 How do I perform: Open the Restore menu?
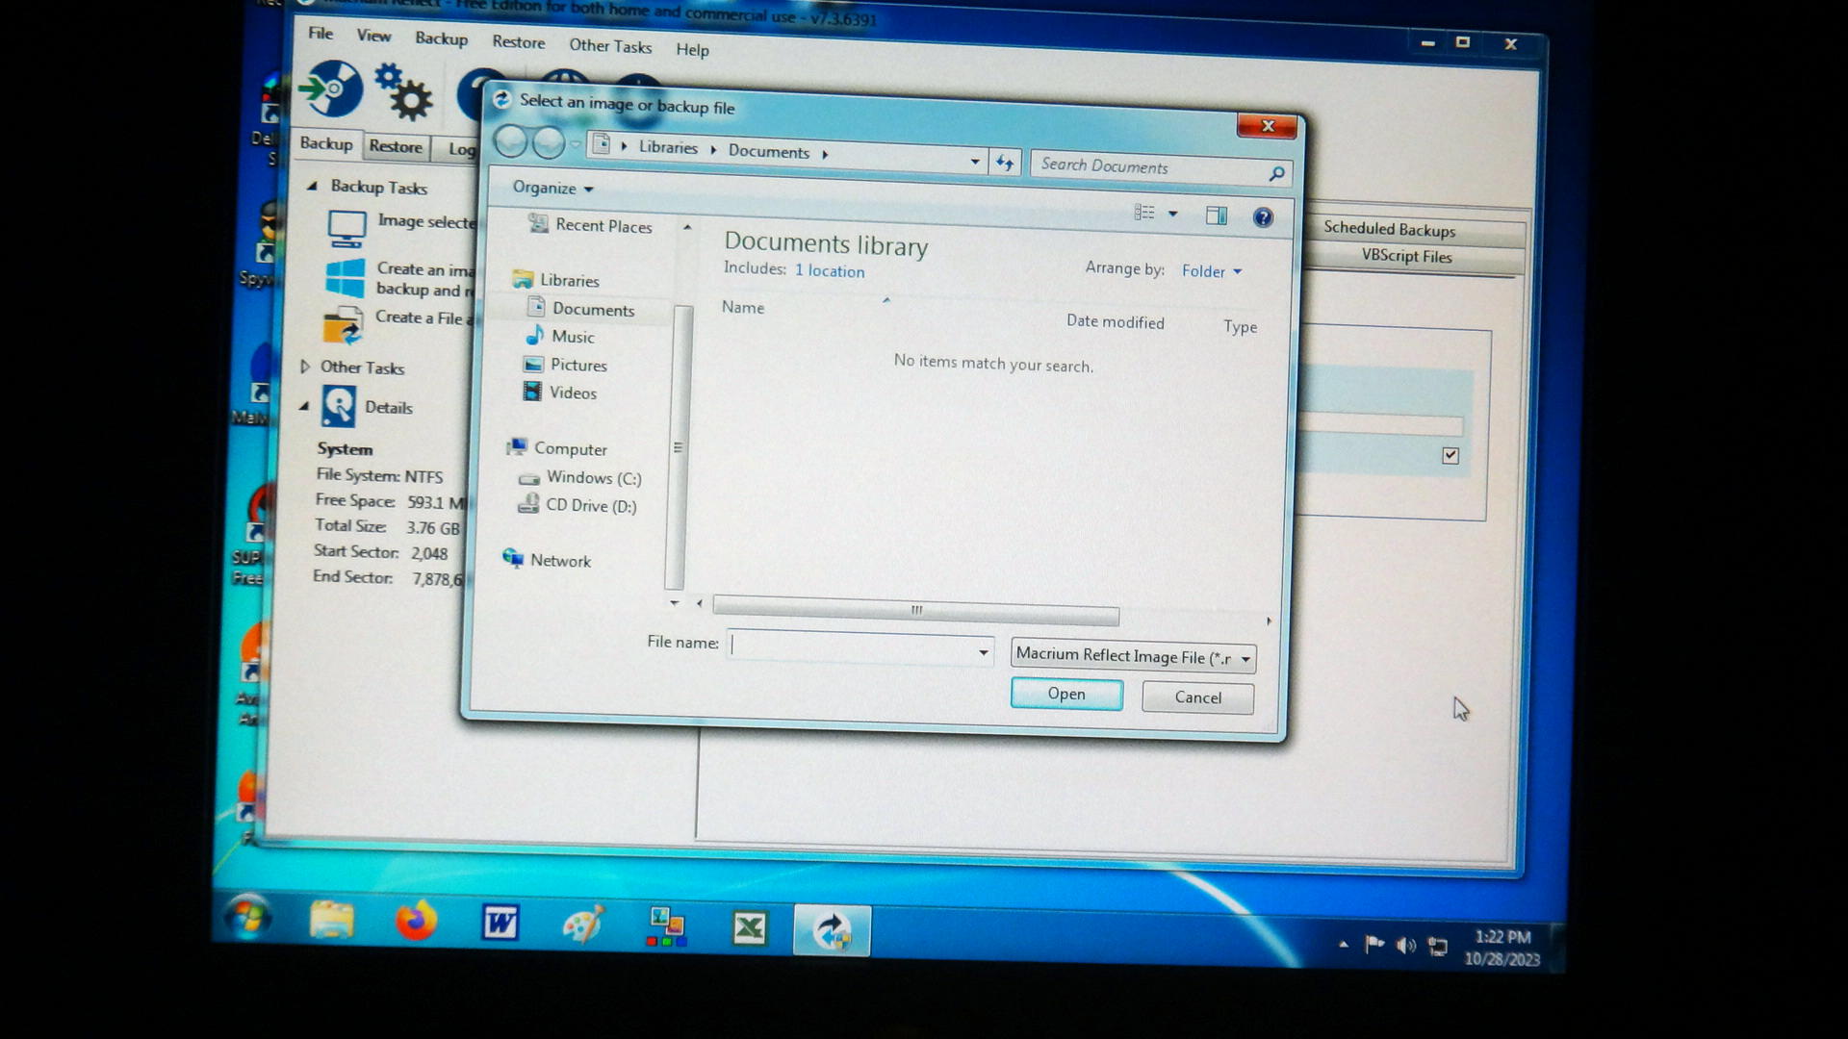(518, 42)
